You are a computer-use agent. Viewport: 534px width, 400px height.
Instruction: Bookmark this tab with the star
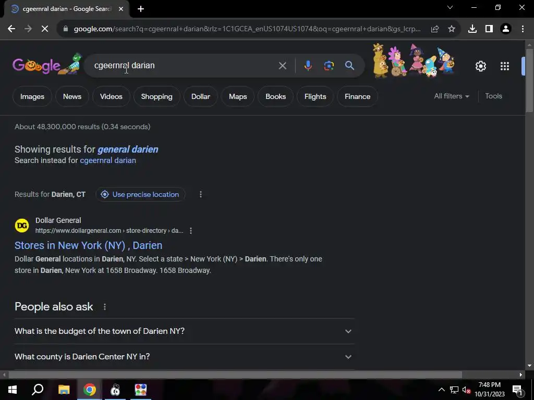click(452, 29)
